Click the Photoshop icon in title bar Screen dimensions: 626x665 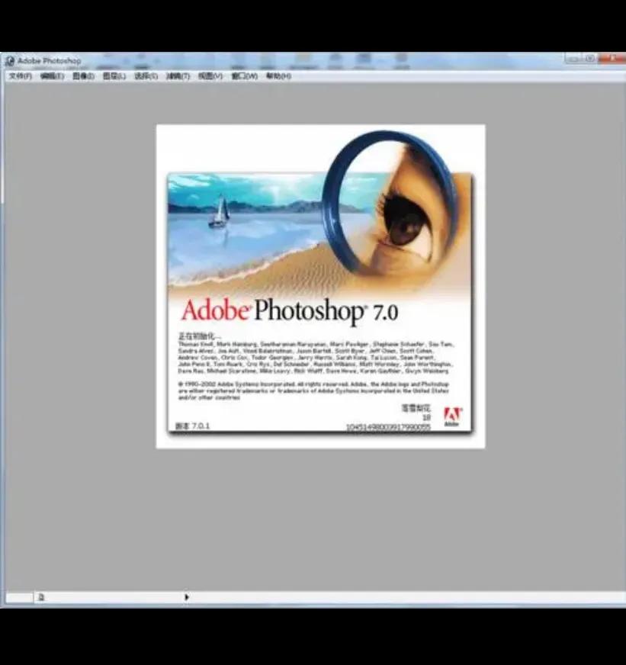(x=10, y=61)
